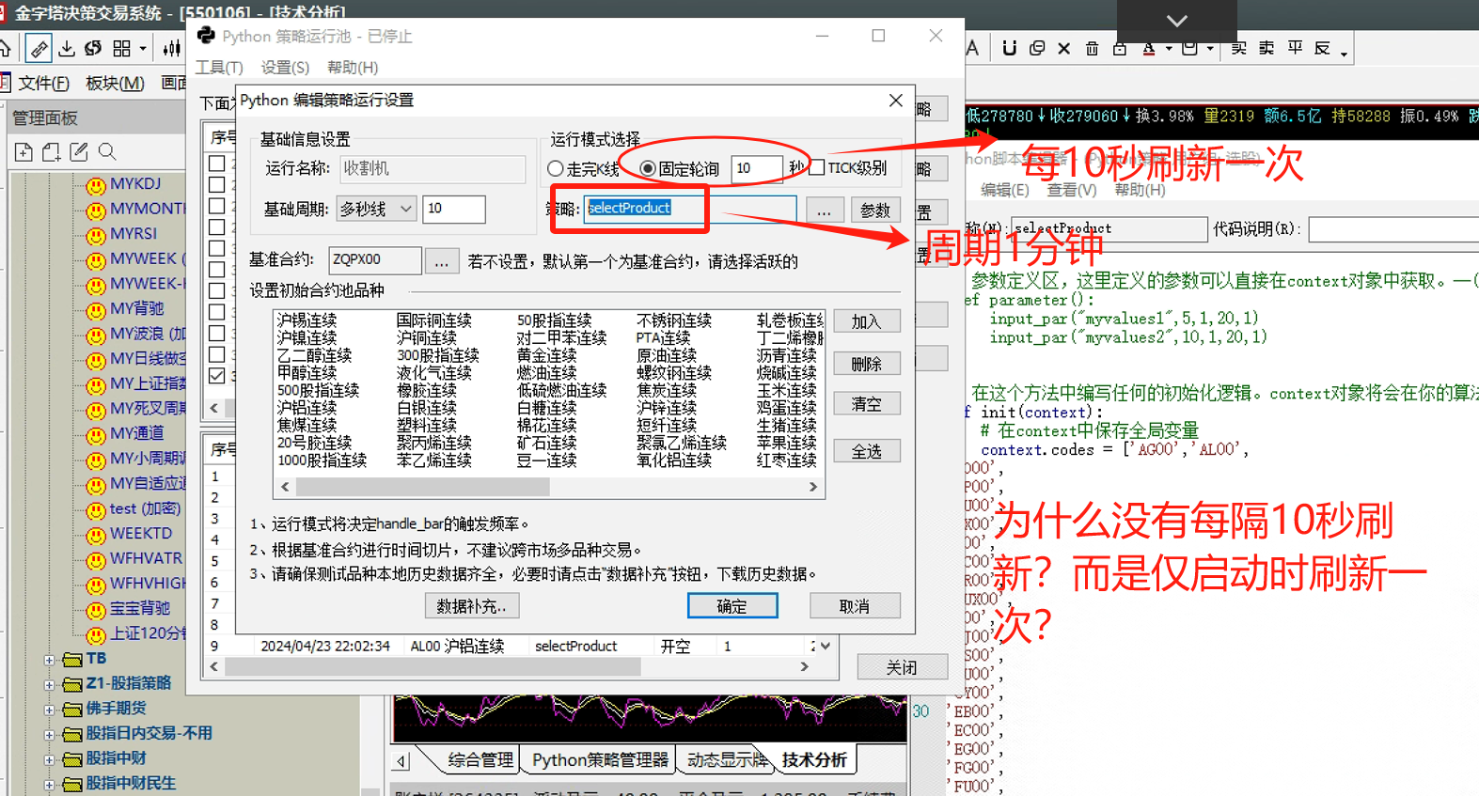Click the search magnifier in 管理面板
This screenshot has width=1479, height=796.
107,151
